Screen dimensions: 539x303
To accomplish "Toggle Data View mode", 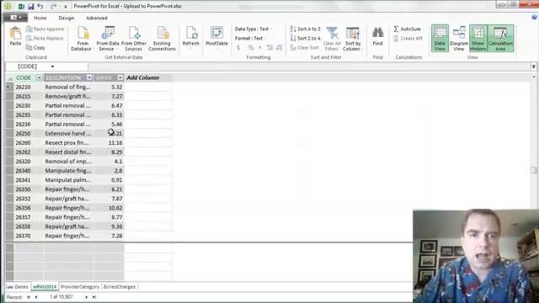I will point(440,39).
